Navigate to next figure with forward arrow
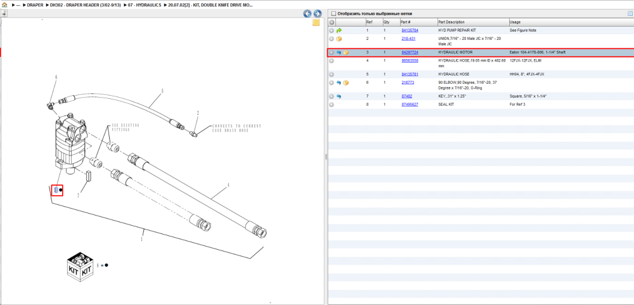Viewport: 634px width, 305px height. coord(318,13)
